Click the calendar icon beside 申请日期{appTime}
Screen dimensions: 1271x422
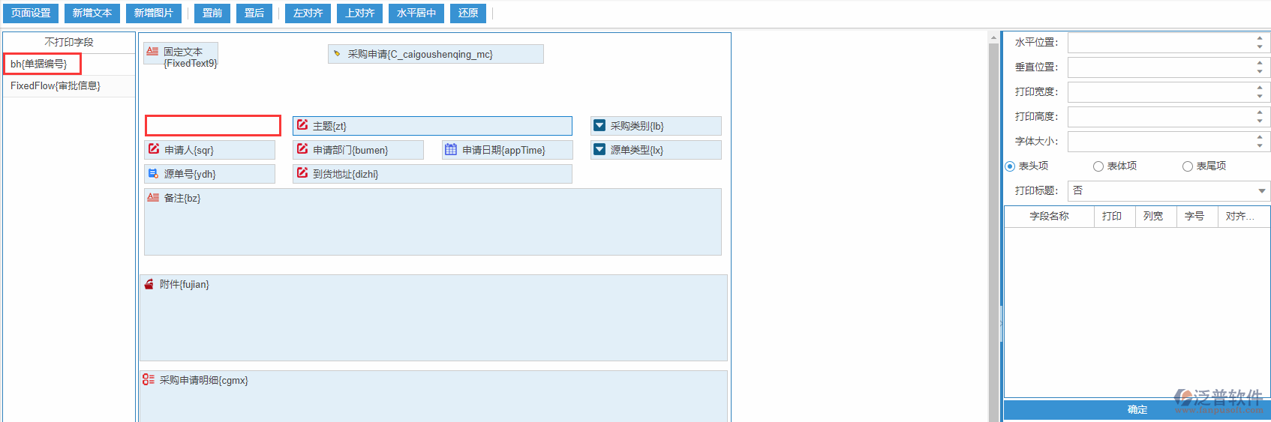point(451,149)
